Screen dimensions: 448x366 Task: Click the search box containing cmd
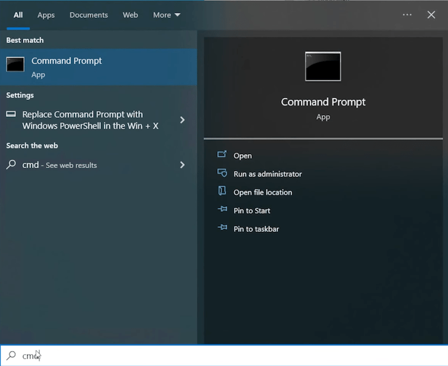(224, 355)
